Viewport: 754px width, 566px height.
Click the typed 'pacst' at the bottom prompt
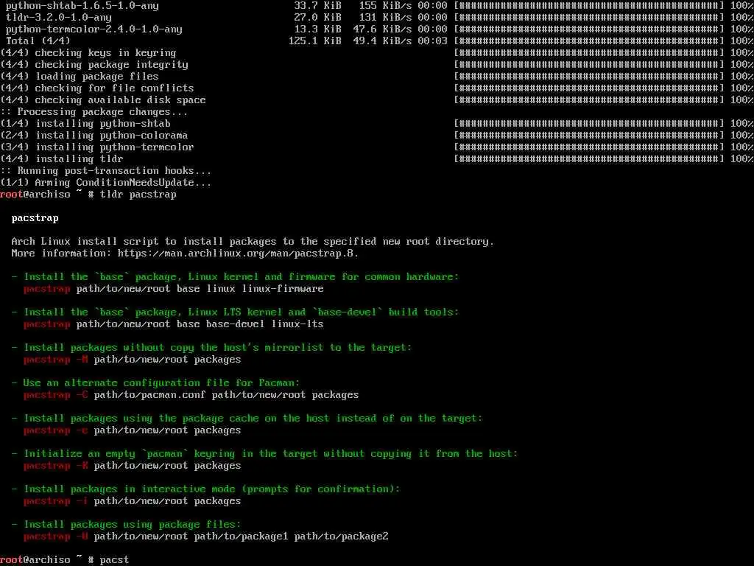click(x=114, y=560)
